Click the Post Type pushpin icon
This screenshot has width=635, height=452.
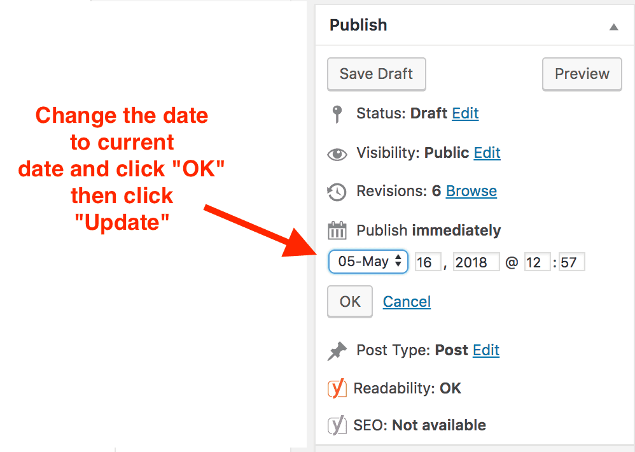pos(337,351)
